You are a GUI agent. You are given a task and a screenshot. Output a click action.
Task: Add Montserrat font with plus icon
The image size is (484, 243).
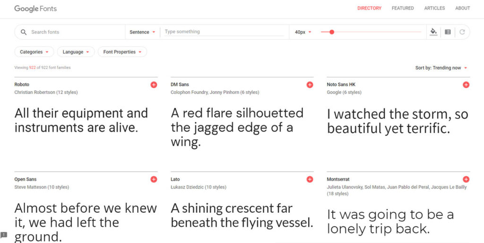point(466,179)
